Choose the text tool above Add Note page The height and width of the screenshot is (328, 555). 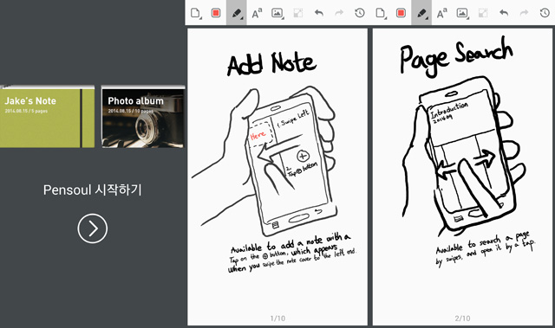[257, 13]
